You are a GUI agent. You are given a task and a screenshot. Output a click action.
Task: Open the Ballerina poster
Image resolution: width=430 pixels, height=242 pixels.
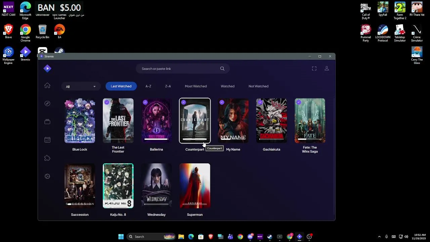point(156,121)
